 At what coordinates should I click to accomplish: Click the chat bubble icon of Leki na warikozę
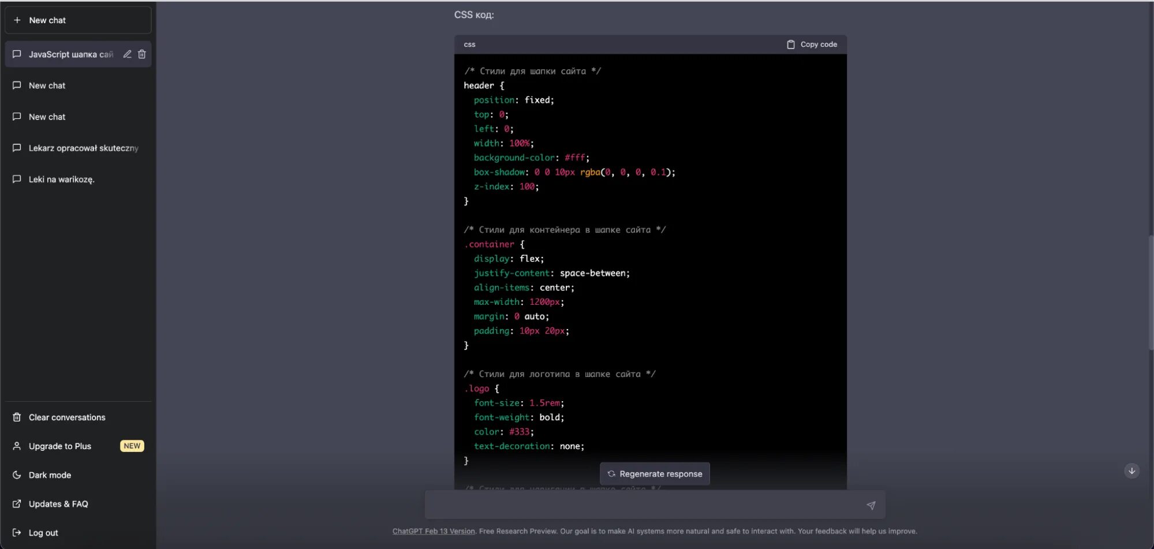click(x=17, y=179)
